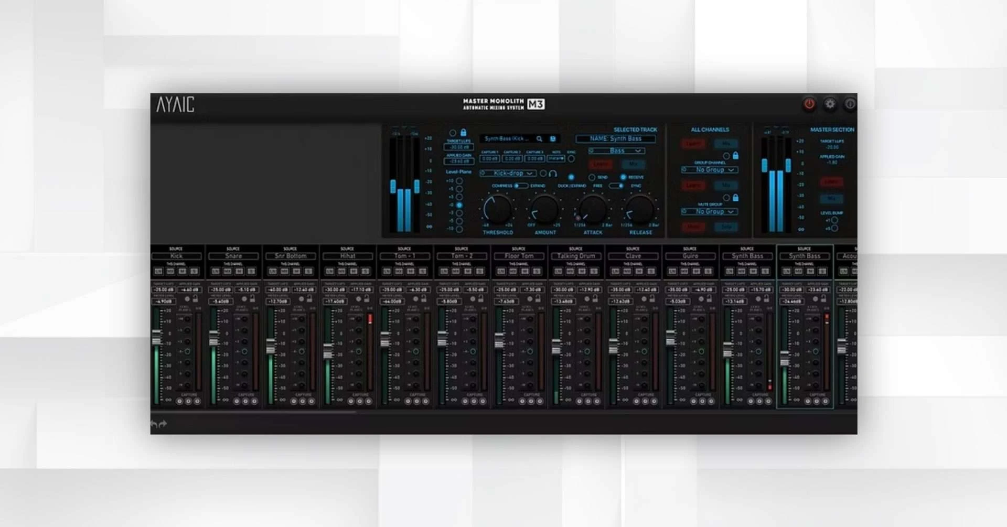Image resolution: width=1007 pixels, height=527 pixels.
Task: Click top Learn button under All Channels
Action: [x=693, y=144]
